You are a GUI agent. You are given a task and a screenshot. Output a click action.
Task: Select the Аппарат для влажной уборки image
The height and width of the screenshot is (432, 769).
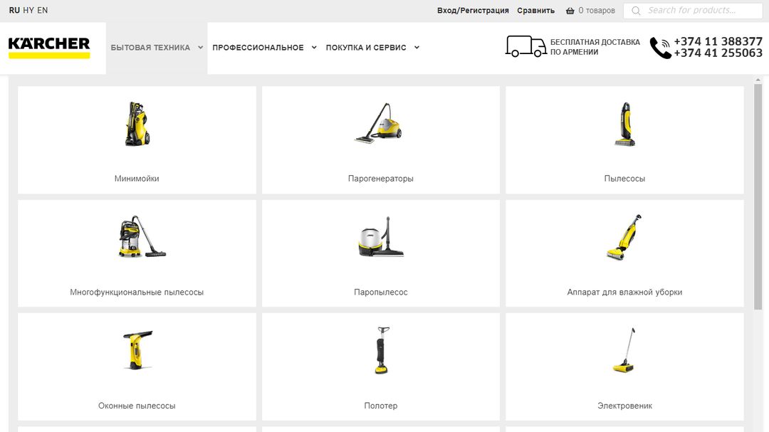pos(624,237)
